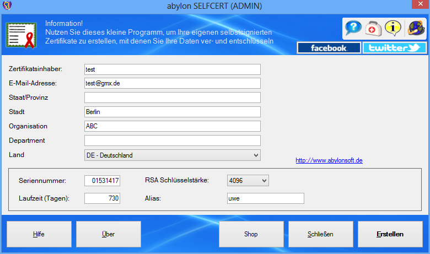This screenshot has height=254, width=430.
Task: Click the certificate logo with red ribbon
Action: [21, 36]
